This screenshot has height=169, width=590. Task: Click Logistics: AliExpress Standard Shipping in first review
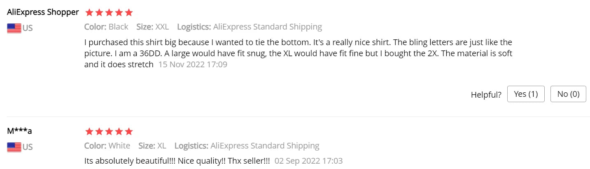(250, 27)
